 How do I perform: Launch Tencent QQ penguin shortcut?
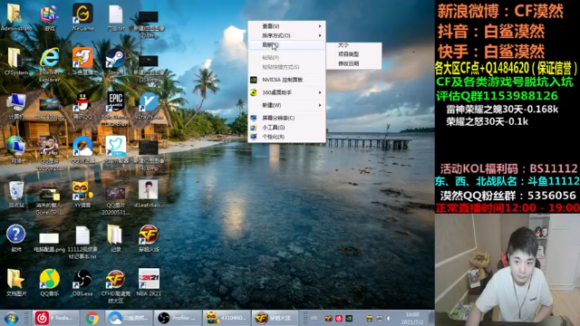[82, 105]
